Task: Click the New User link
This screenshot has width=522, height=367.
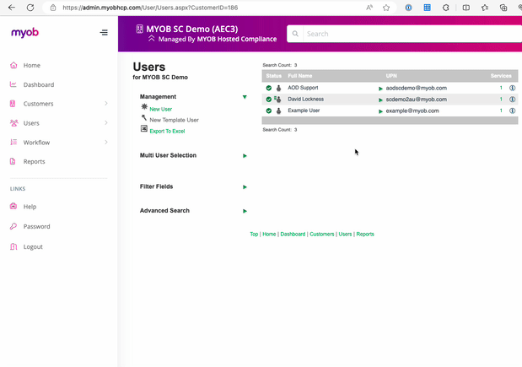Action: point(160,109)
